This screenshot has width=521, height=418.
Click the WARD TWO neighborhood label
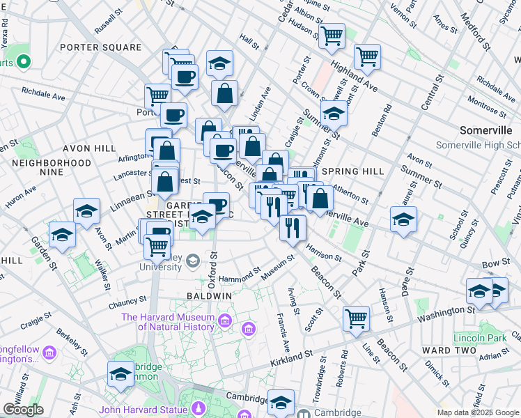(449, 350)
